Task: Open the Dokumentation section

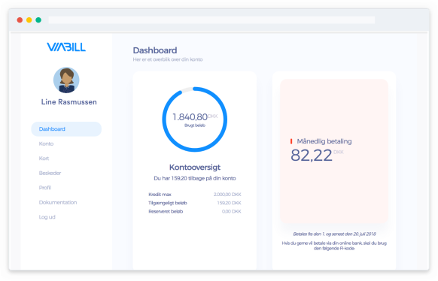Action: coord(58,202)
